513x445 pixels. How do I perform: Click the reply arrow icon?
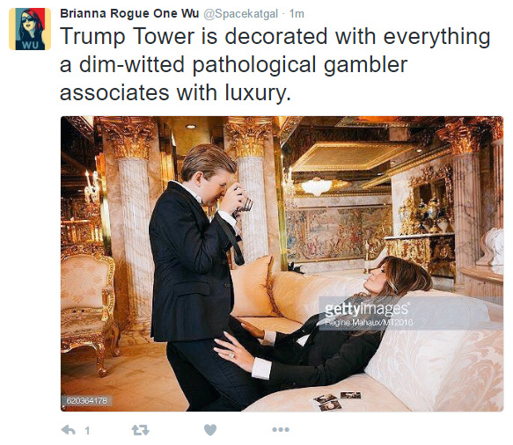click(x=68, y=430)
